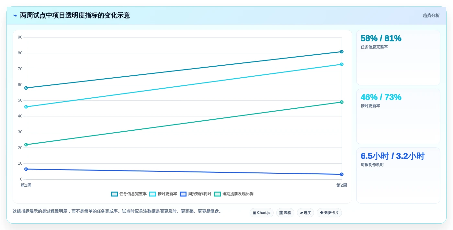Click the 按时更新率 data point at 第1周
This screenshot has width=453, height=230.
26,107
